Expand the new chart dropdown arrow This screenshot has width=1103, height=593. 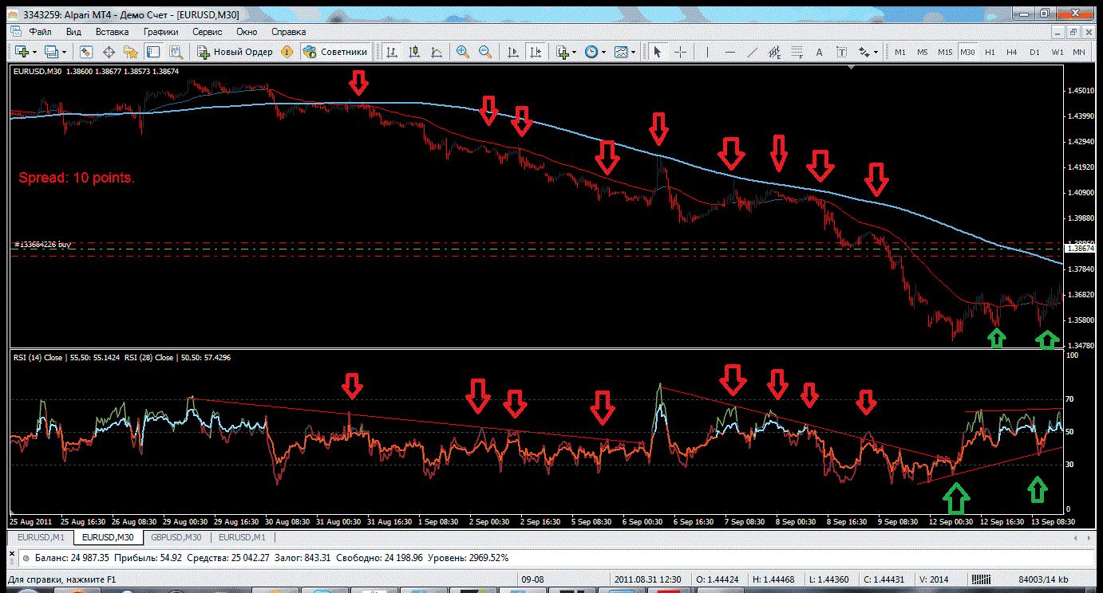[x=34, y=52]
